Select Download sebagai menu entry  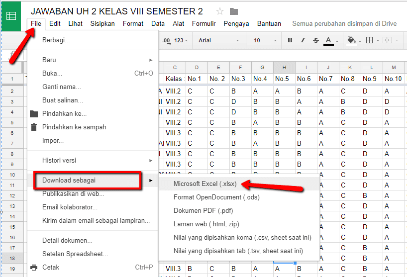click(x=93, y=180)
